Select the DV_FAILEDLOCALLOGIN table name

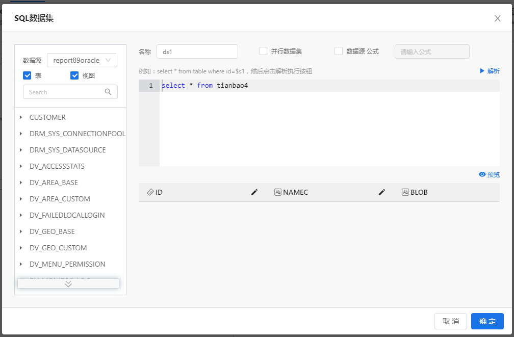pyautogui.click(x=67, y=215)
